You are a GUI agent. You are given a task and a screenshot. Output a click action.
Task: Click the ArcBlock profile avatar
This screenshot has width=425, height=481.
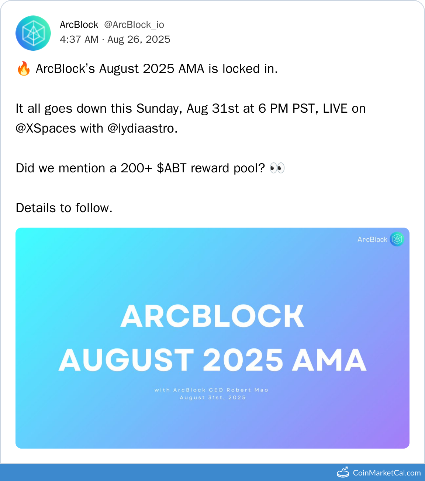tap(33, 33)
